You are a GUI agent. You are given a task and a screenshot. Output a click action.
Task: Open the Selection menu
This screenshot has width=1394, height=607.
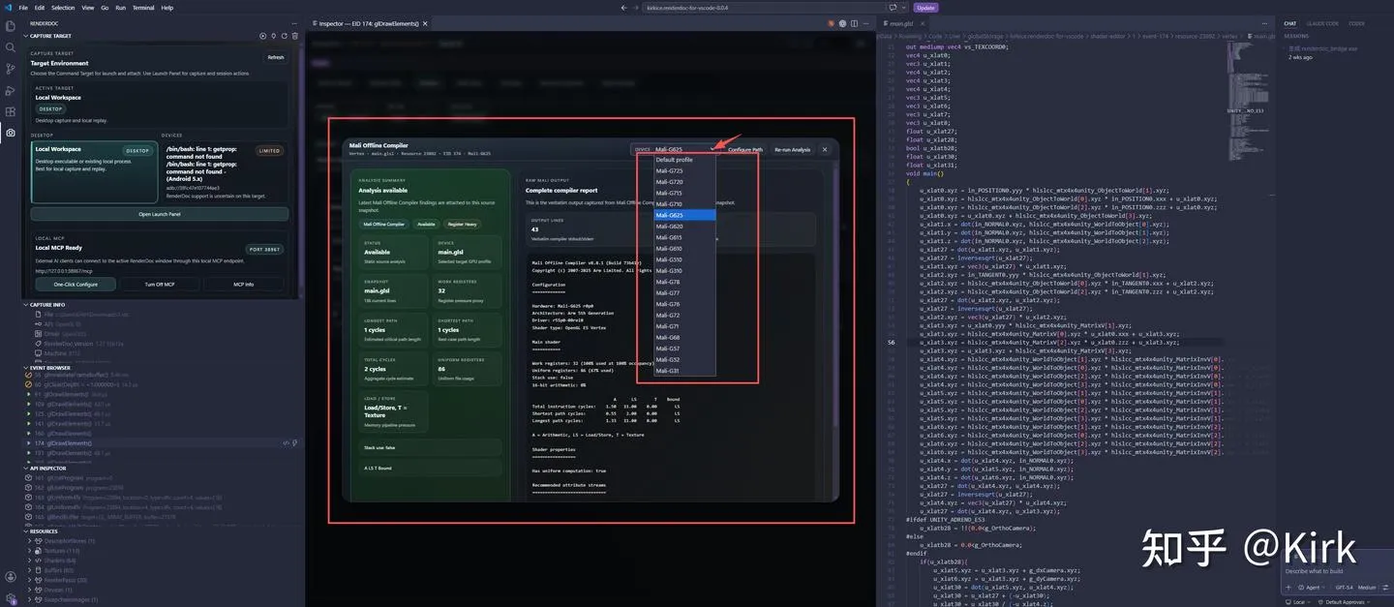[63, 7]
